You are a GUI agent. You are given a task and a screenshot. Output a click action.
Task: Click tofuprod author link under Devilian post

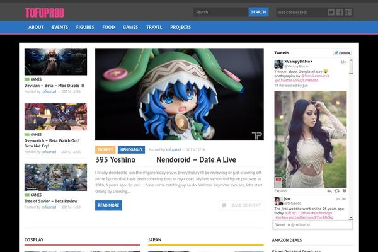coord(49,91)
